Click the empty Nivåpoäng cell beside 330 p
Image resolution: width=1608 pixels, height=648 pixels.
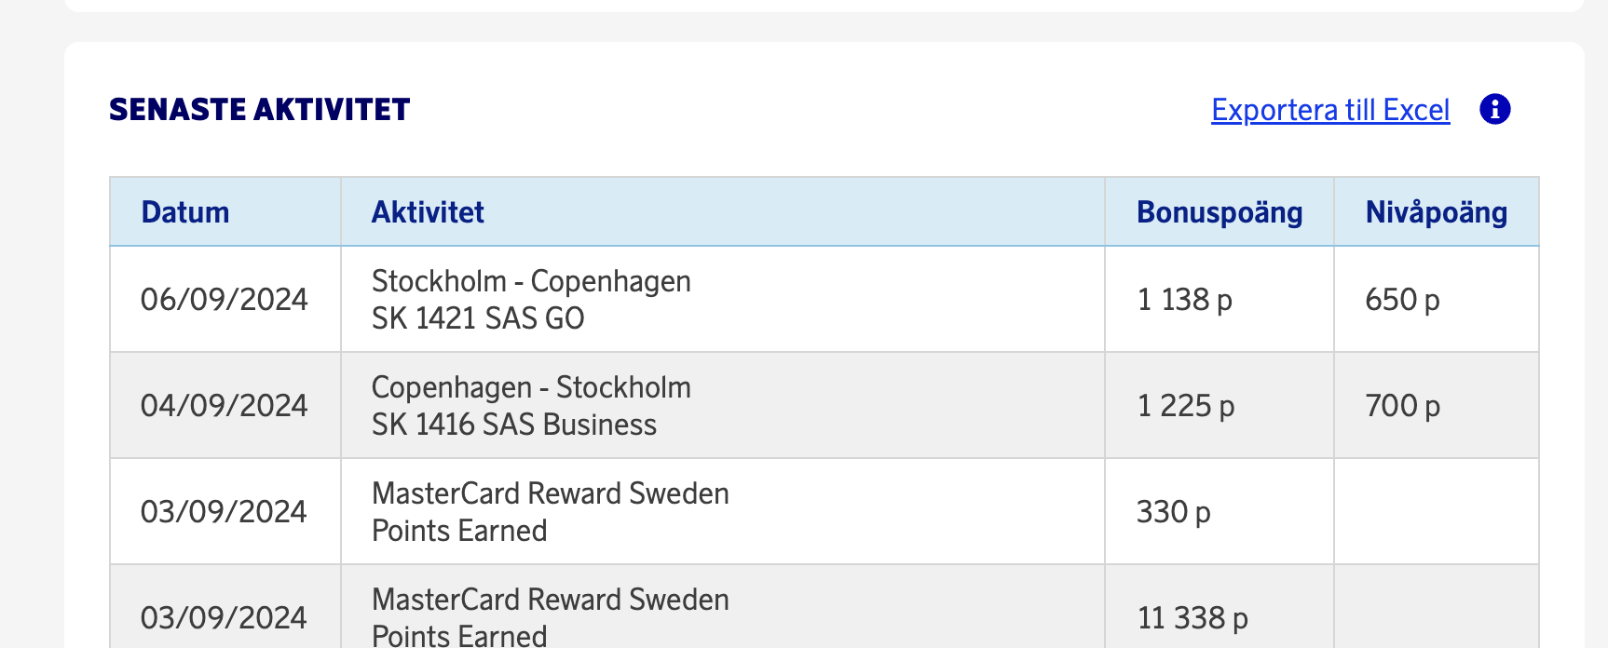[1436, 512]
